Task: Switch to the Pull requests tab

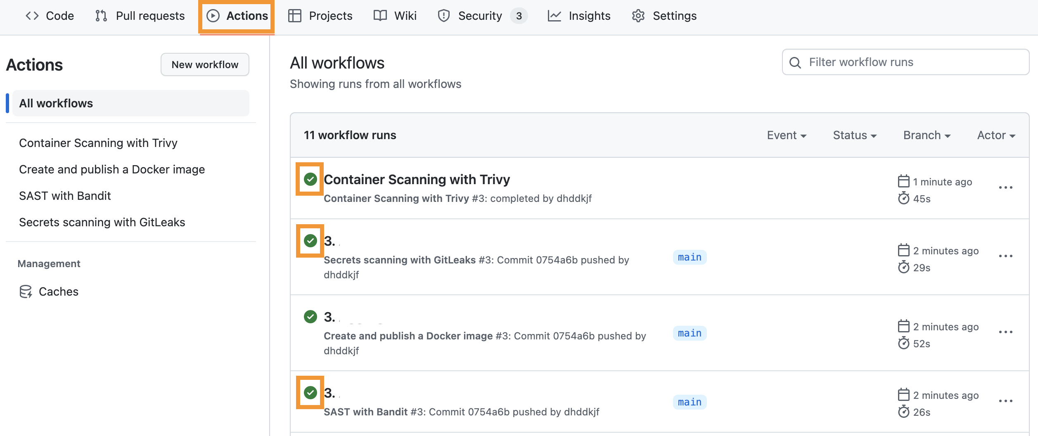Action: click(x=140, y=16)
